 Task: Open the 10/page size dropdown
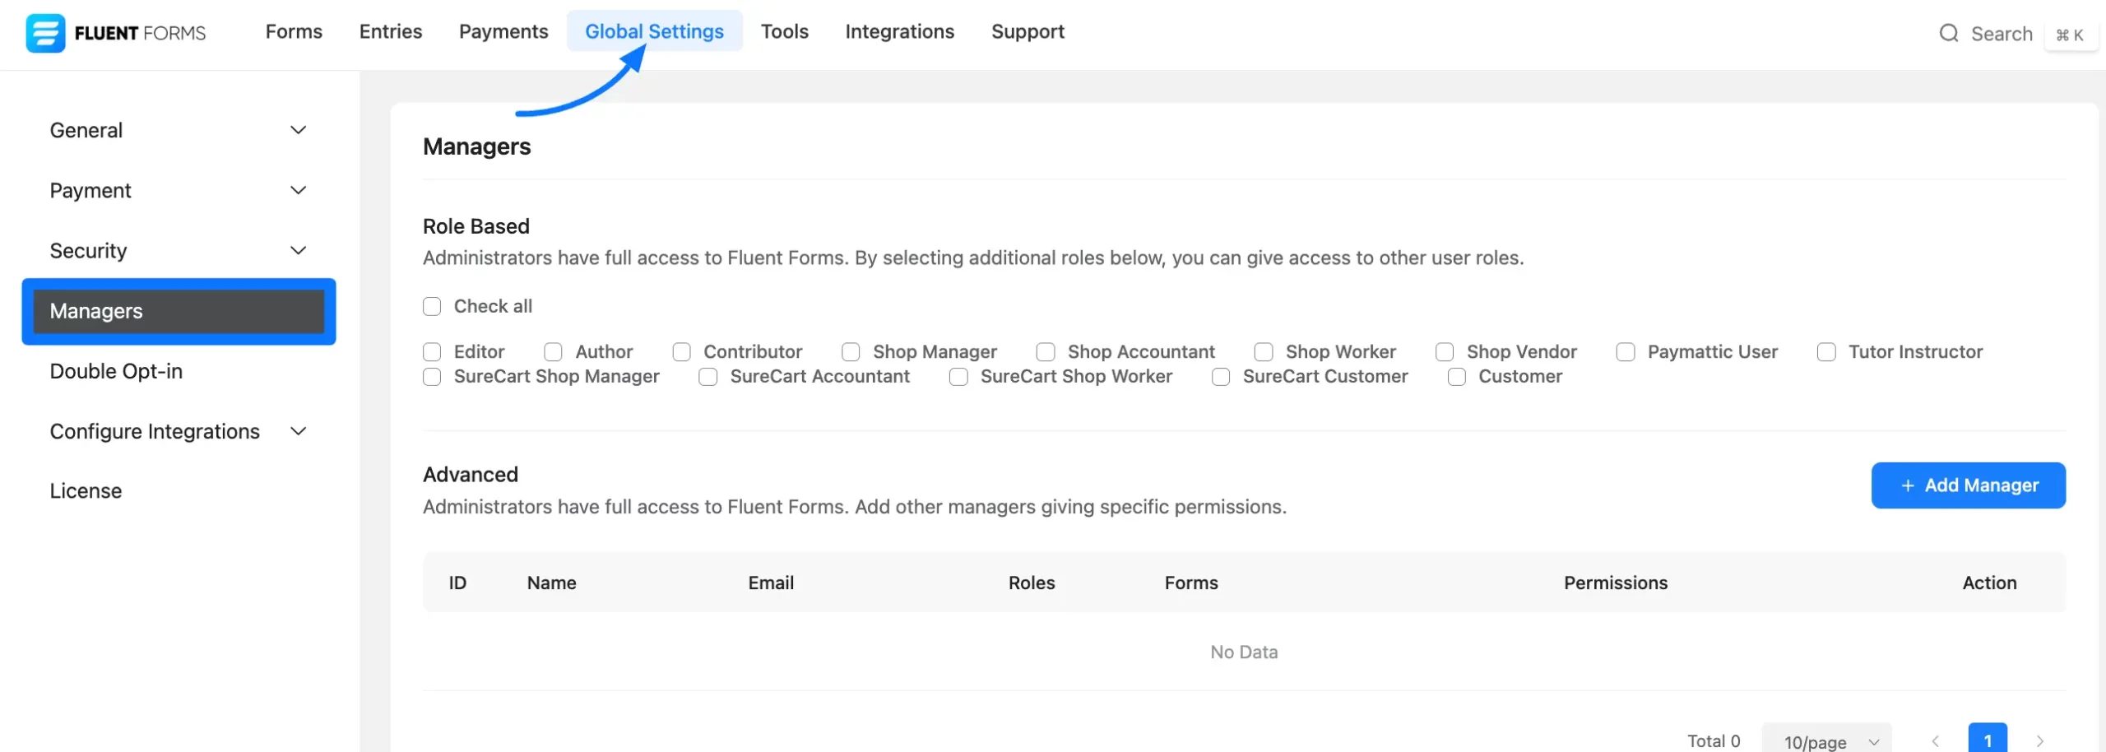click(1827, 741)
